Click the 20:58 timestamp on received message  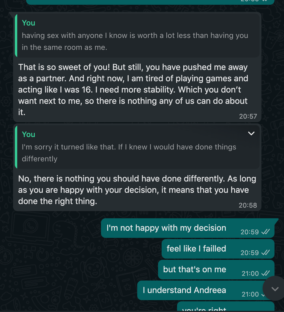point(248,205)
